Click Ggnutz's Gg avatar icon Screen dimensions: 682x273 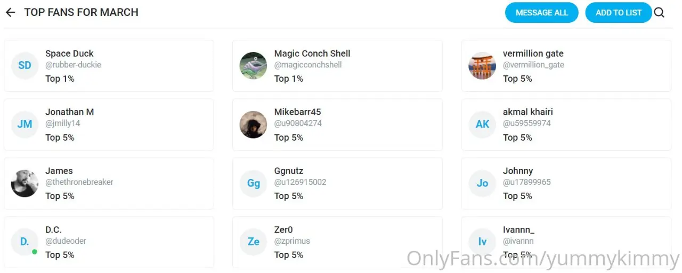click(254, 183)
